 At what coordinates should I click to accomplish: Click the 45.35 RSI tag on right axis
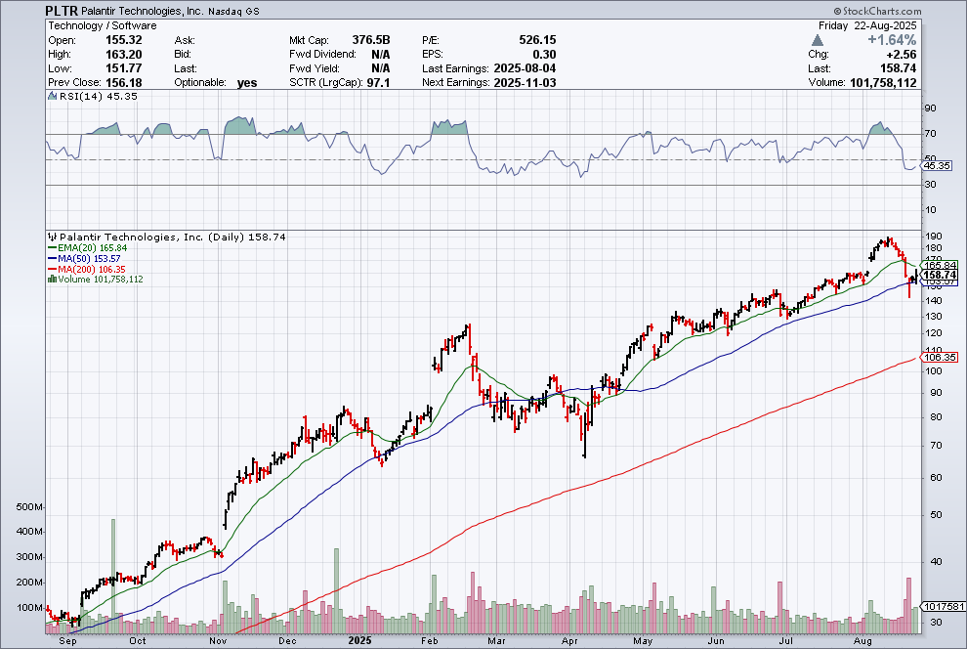[x=937, y=166]
